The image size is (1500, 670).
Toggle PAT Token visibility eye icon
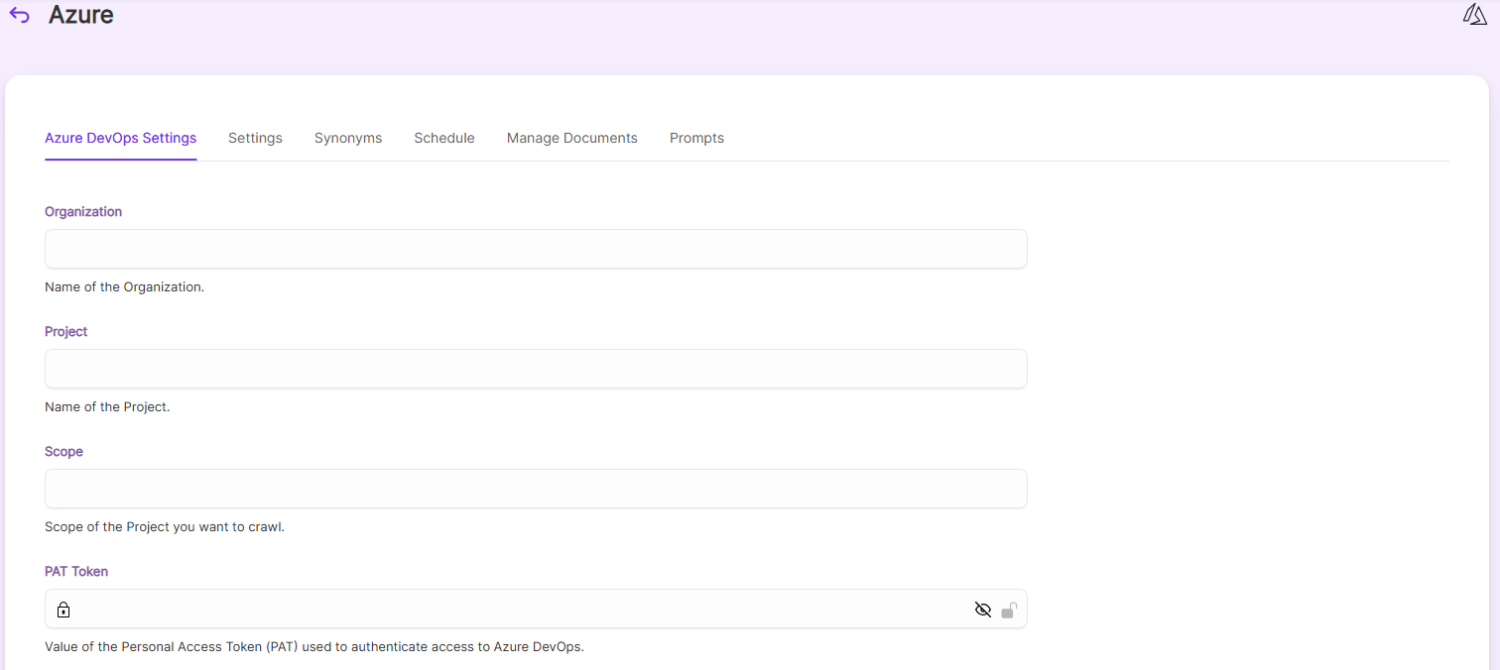[983, 610]
